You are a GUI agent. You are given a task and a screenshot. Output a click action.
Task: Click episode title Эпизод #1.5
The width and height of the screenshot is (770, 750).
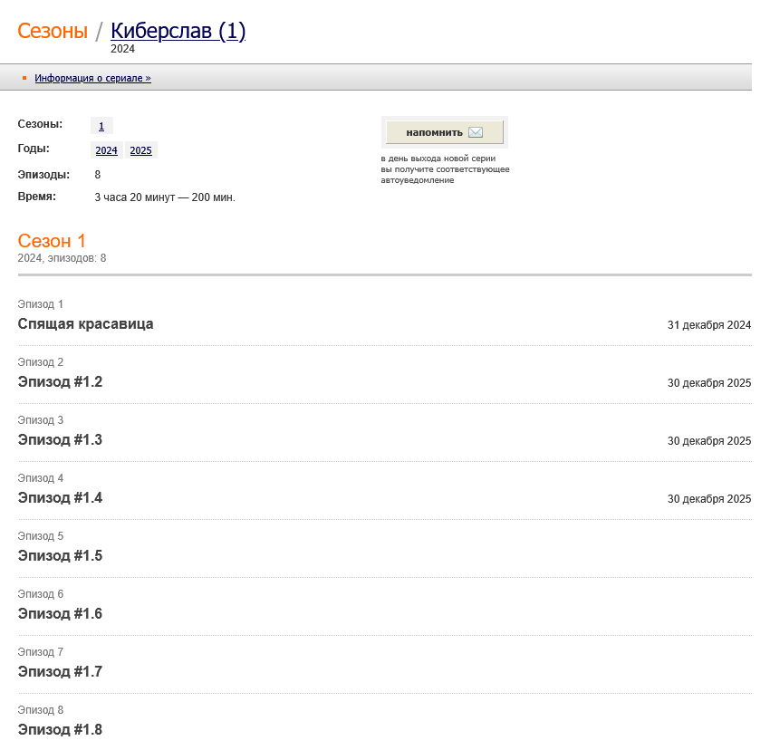60,556
